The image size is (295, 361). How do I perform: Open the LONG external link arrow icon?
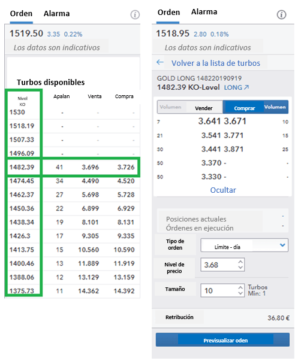(x=246, y=87)
